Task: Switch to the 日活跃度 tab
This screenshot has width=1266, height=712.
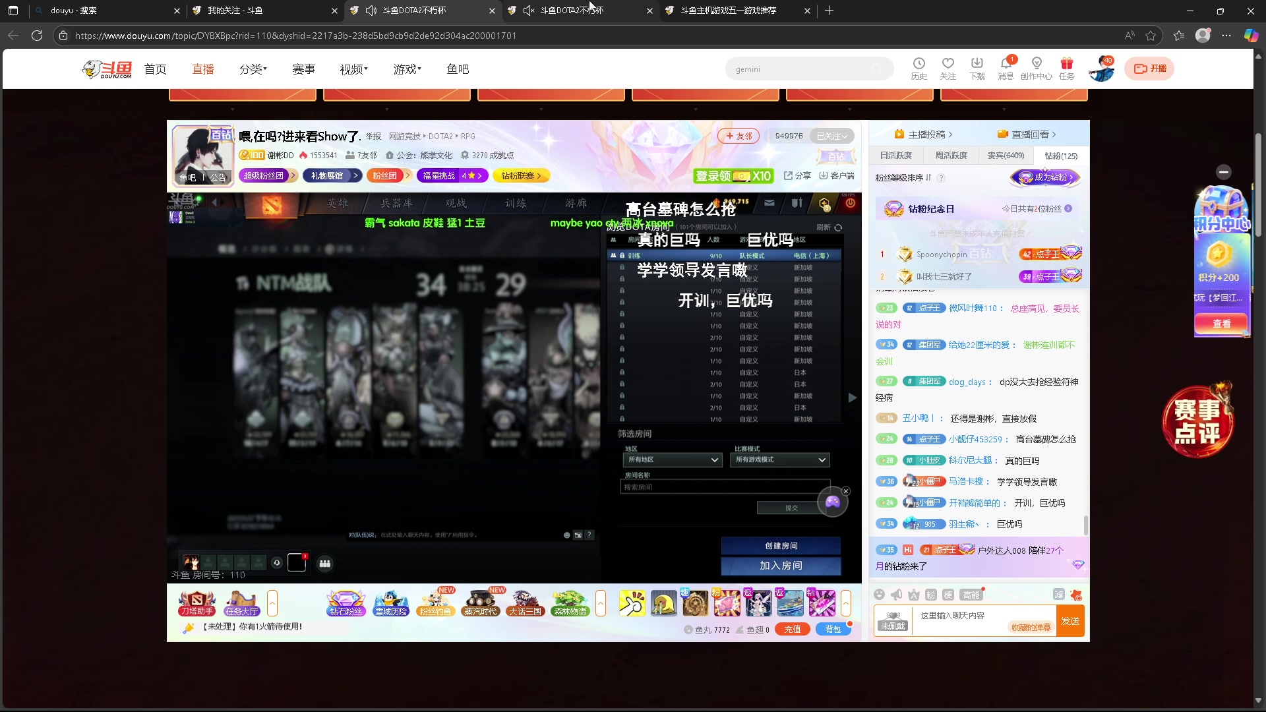Action: (896, 156)
